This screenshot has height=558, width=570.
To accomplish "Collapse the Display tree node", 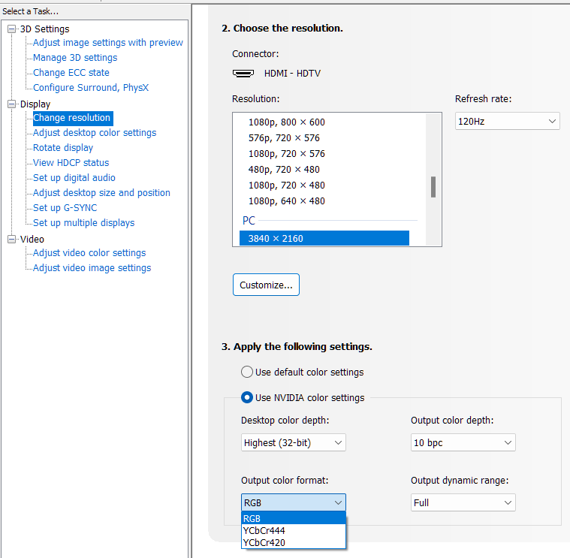I will pos(11,104).
